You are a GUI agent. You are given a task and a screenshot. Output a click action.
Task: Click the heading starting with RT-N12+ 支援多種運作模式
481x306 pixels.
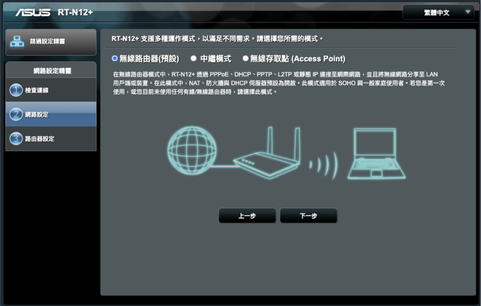[x=217, y=38]
